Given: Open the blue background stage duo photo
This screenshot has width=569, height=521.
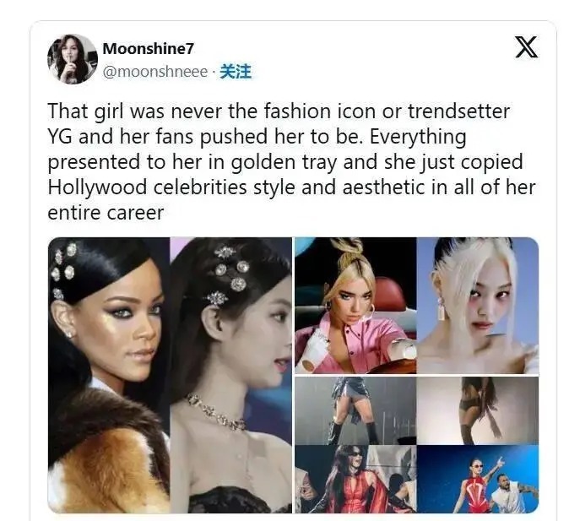Looking at the screenshot, I should tap(478, 479).
